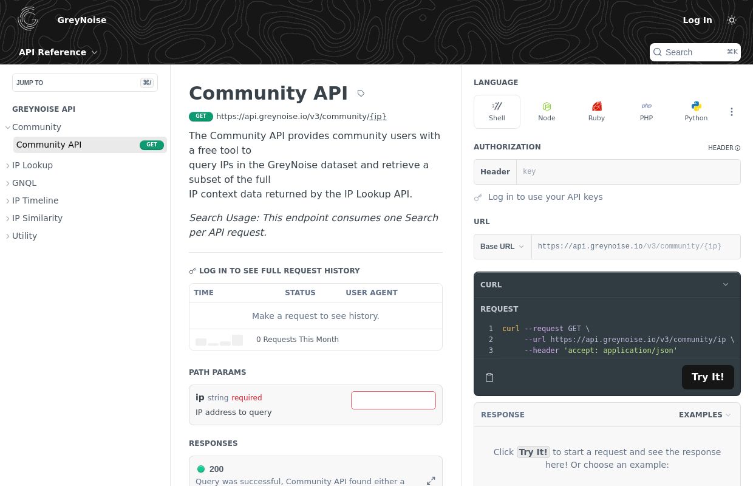Collapse the CURL panel chevron

[x=726, y=285]
